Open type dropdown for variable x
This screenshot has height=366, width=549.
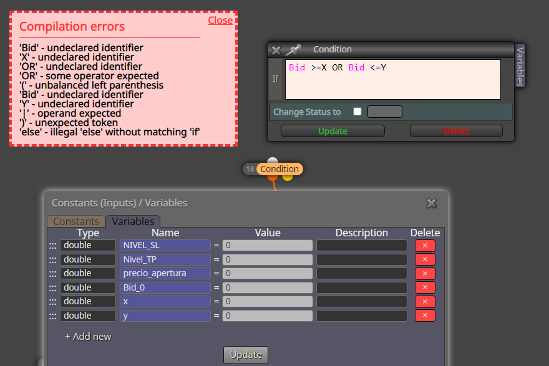(x=88, y=301)
